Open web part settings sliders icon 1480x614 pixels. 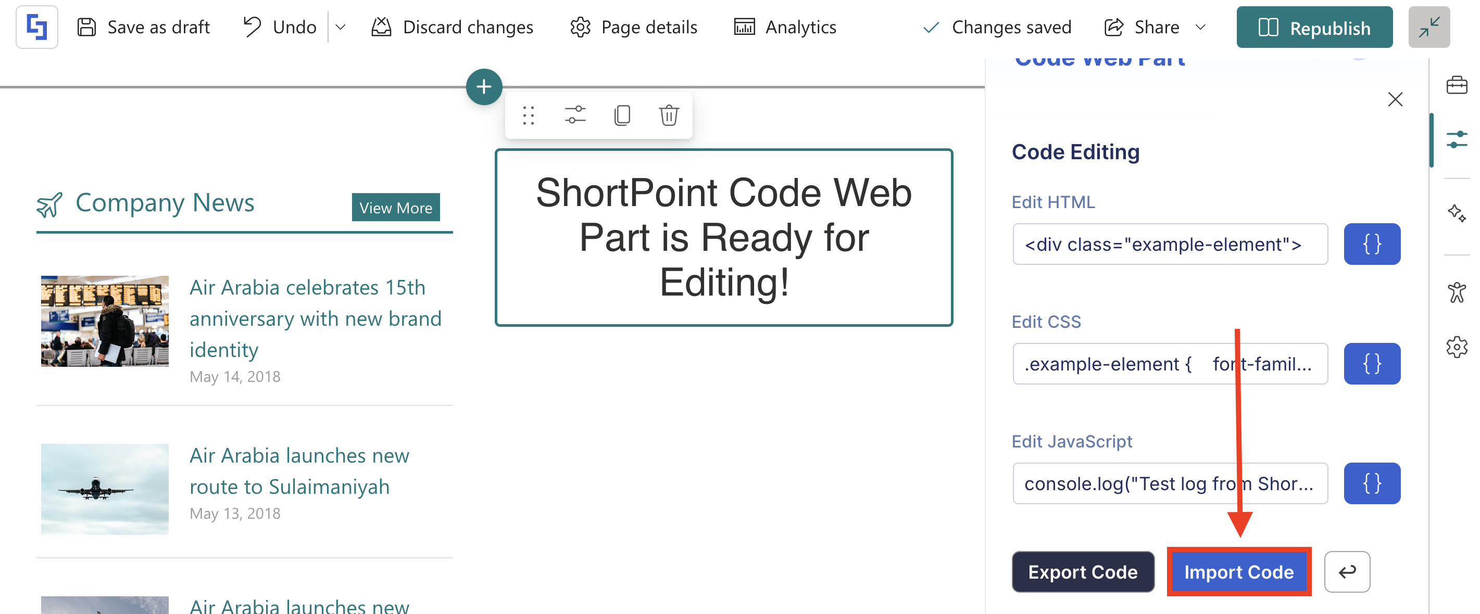coord(574,116)
